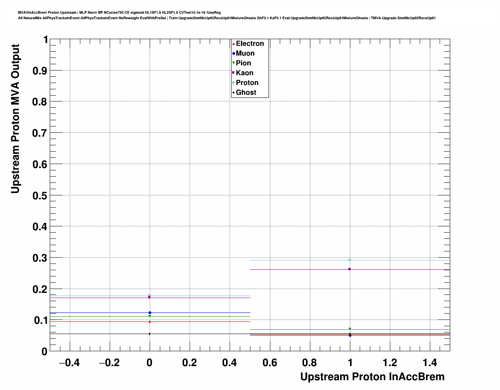Select the Electron legend label
Image resolution: width=500 pixels, height=390 pixels.
pyautogui.click(x=250, y=43)
